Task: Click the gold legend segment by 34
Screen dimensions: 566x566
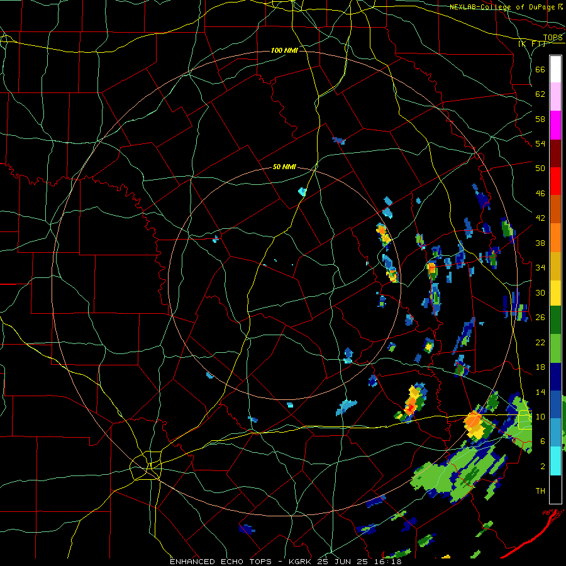Action: [x=555, y=266]
